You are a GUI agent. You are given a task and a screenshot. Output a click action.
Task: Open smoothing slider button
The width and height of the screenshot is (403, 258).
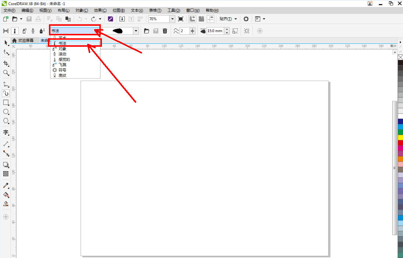coord(192,31)
